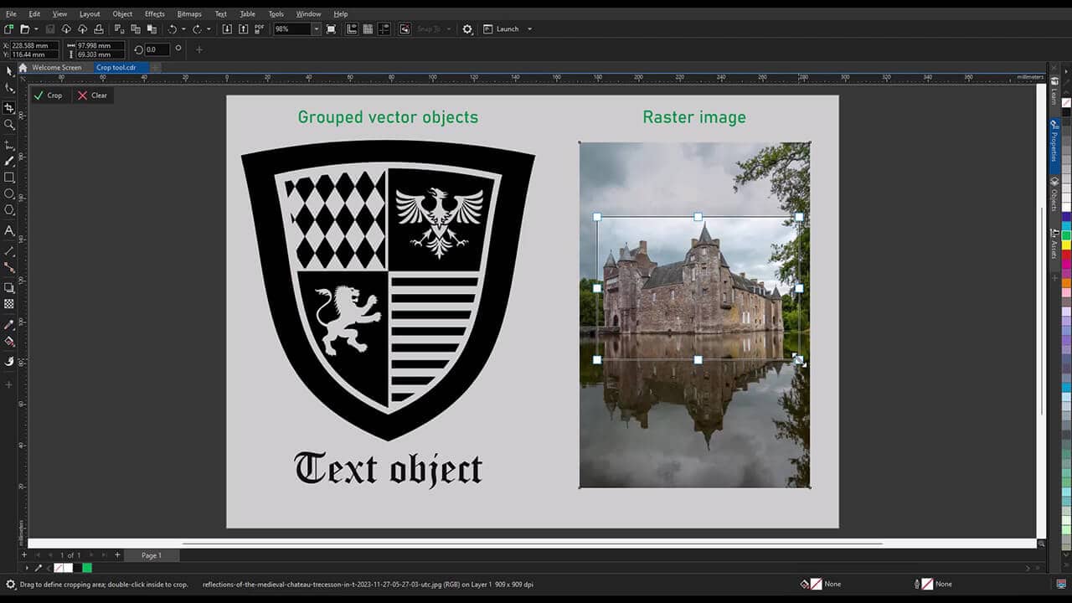1072x603 pixels.
Task: Select the Pick tool in toolbox
Action: (x=9, y=70)
